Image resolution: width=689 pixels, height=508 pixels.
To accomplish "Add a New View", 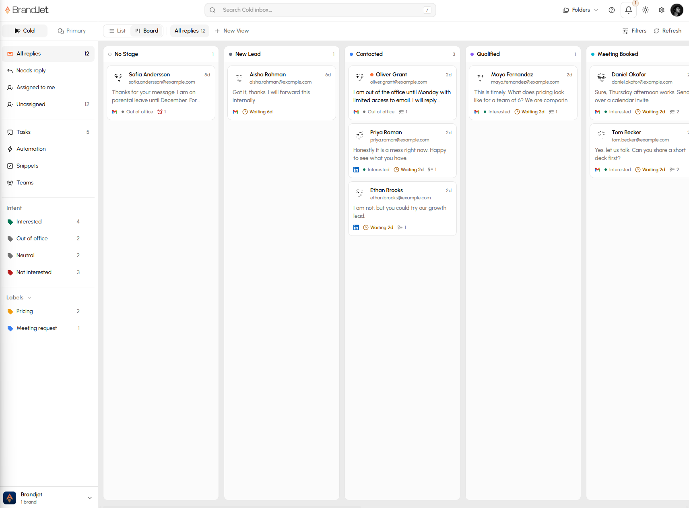I will 231,31.
